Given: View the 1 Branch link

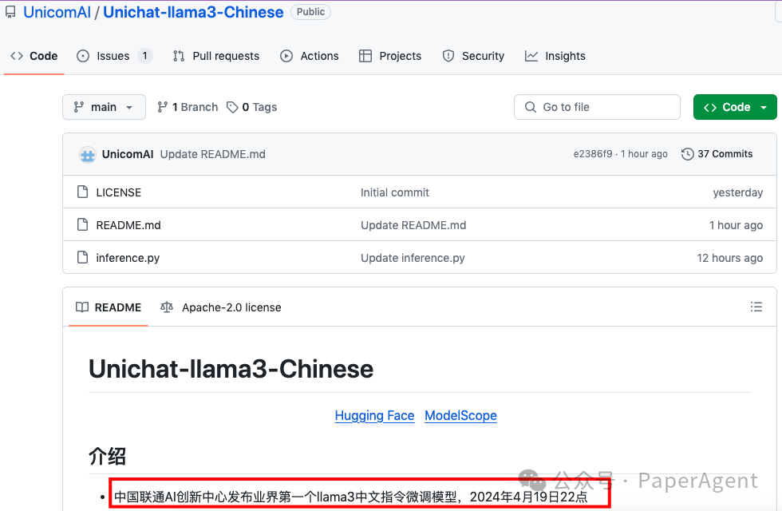Looking at the screenshot, I should (x=188, y=107).
